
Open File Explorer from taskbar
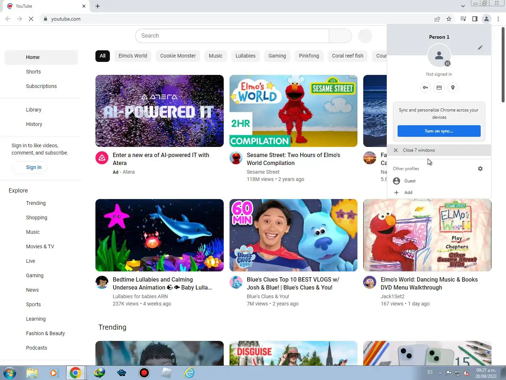(32, 373)
